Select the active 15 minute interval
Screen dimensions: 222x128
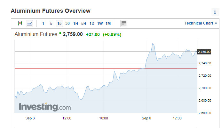click(x=59, y=24)
